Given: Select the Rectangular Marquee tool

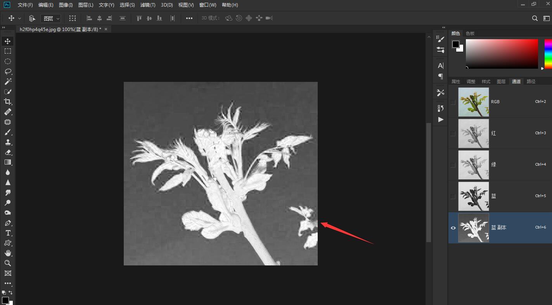Looking at the screenshot, I should 8,51.
